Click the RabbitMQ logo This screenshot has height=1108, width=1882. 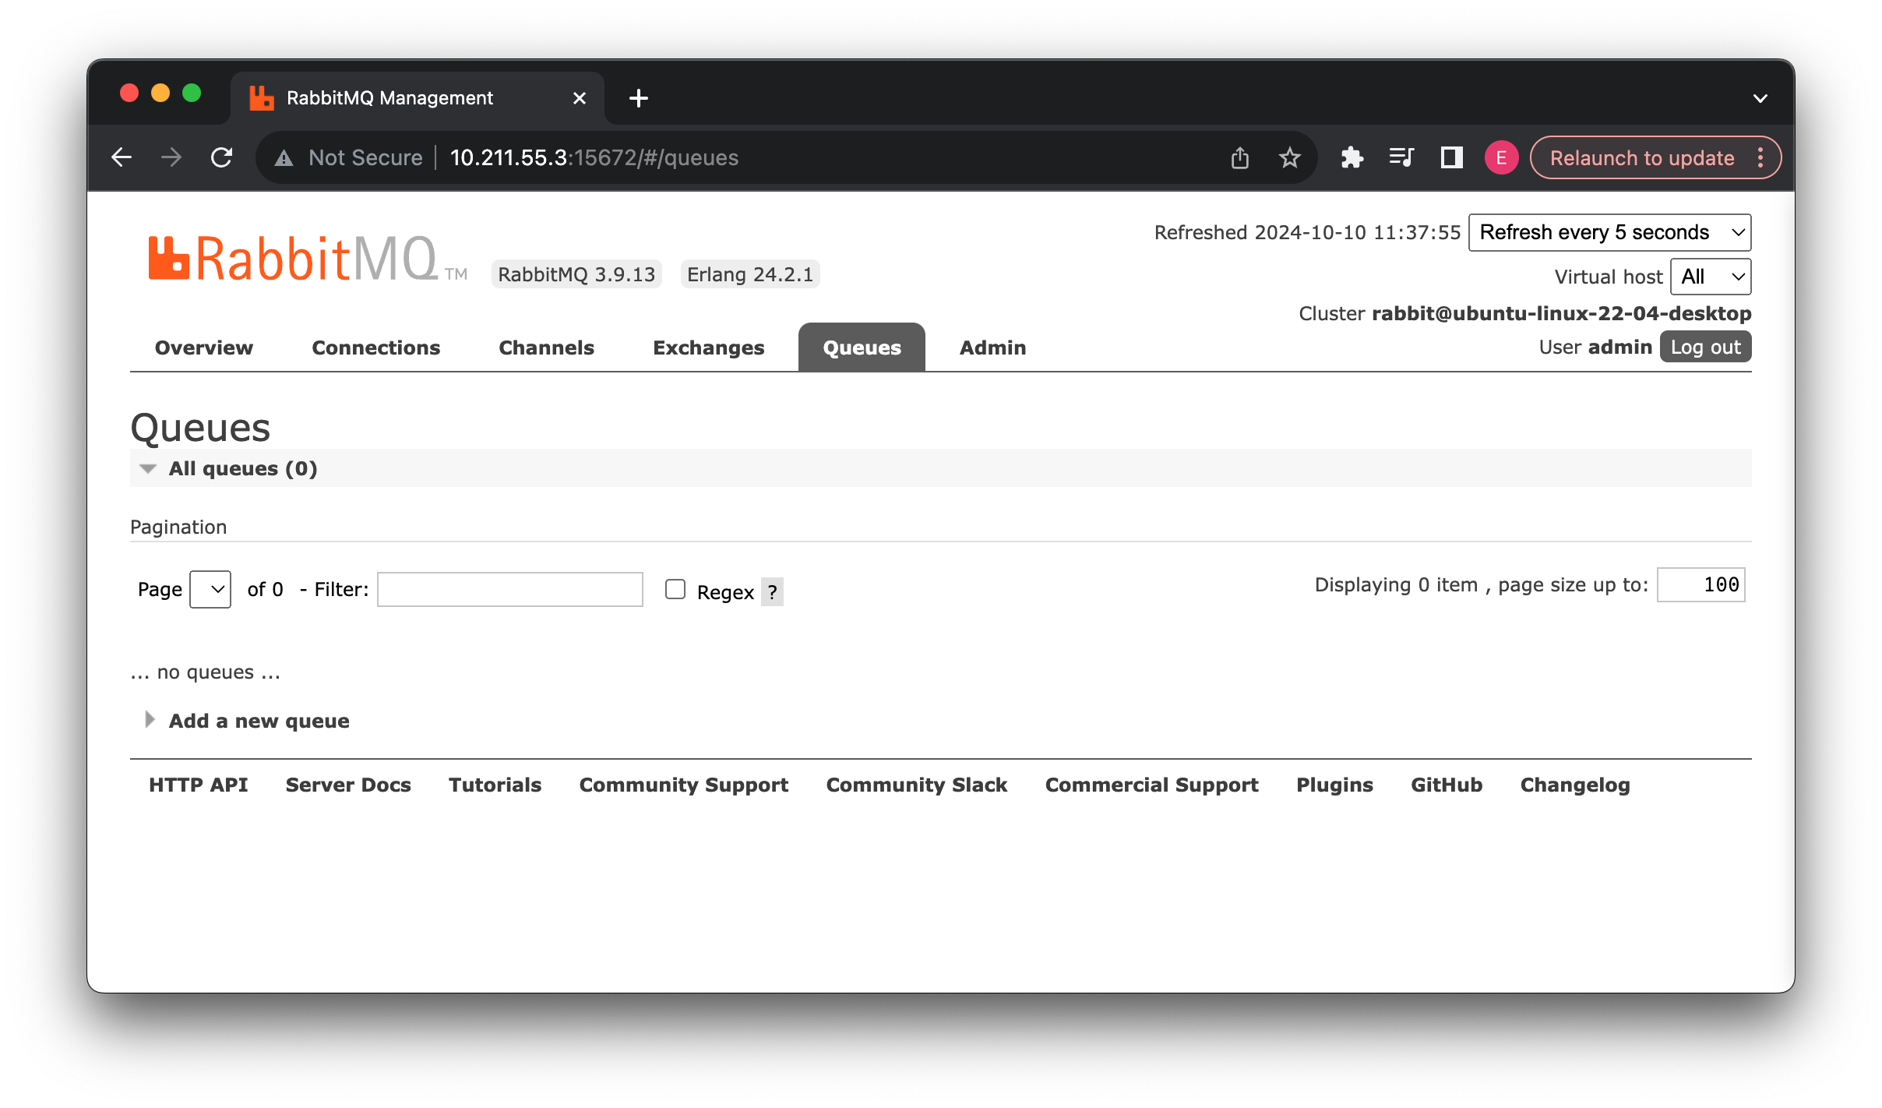(304, 257)
